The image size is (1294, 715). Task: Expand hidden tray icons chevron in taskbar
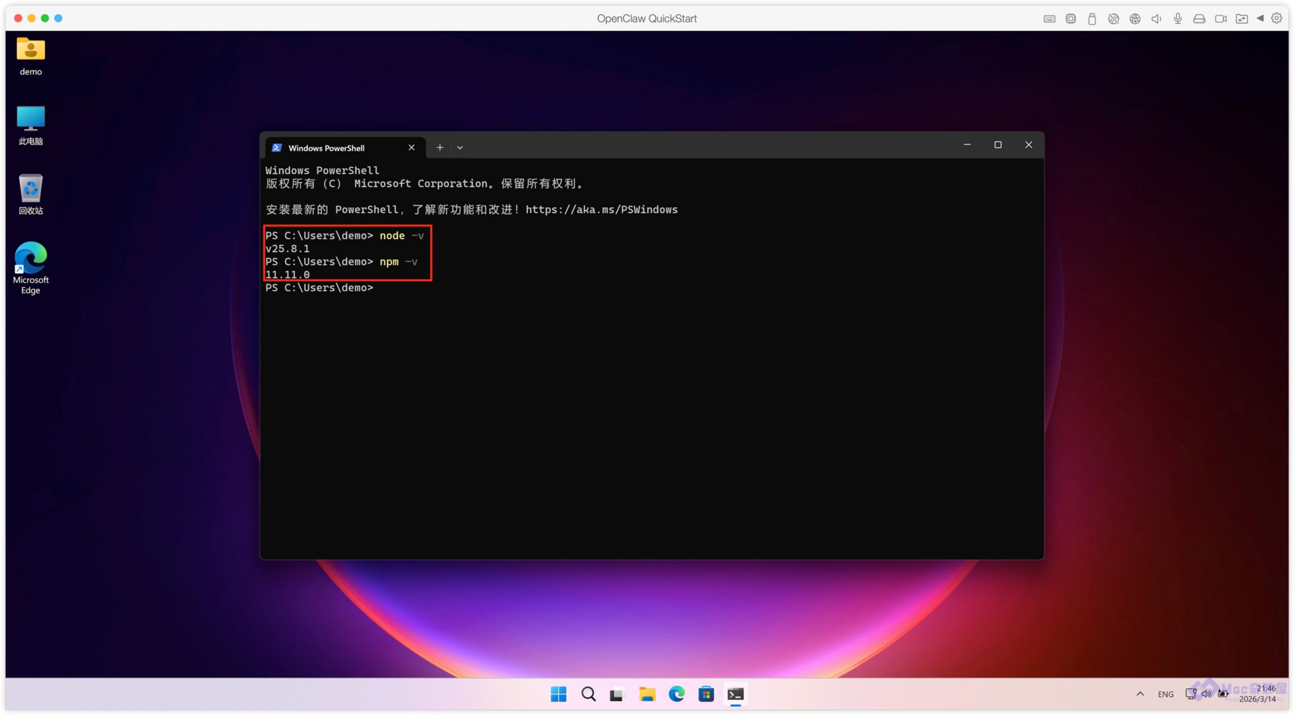(1140, 693)
